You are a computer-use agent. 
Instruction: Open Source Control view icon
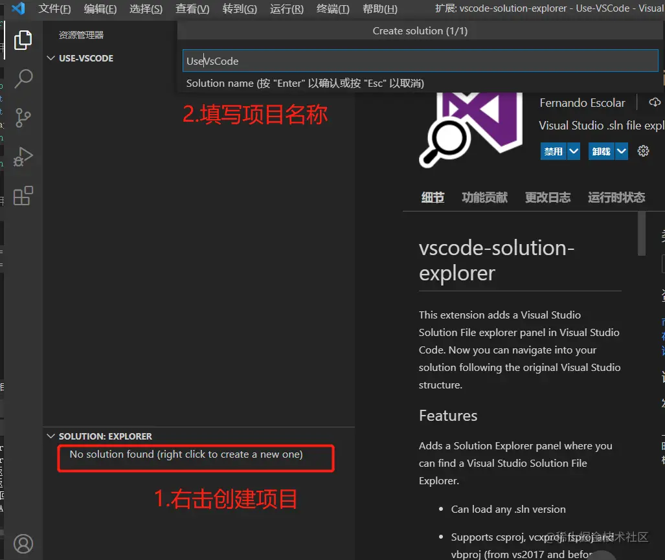[x=23, y=118]
